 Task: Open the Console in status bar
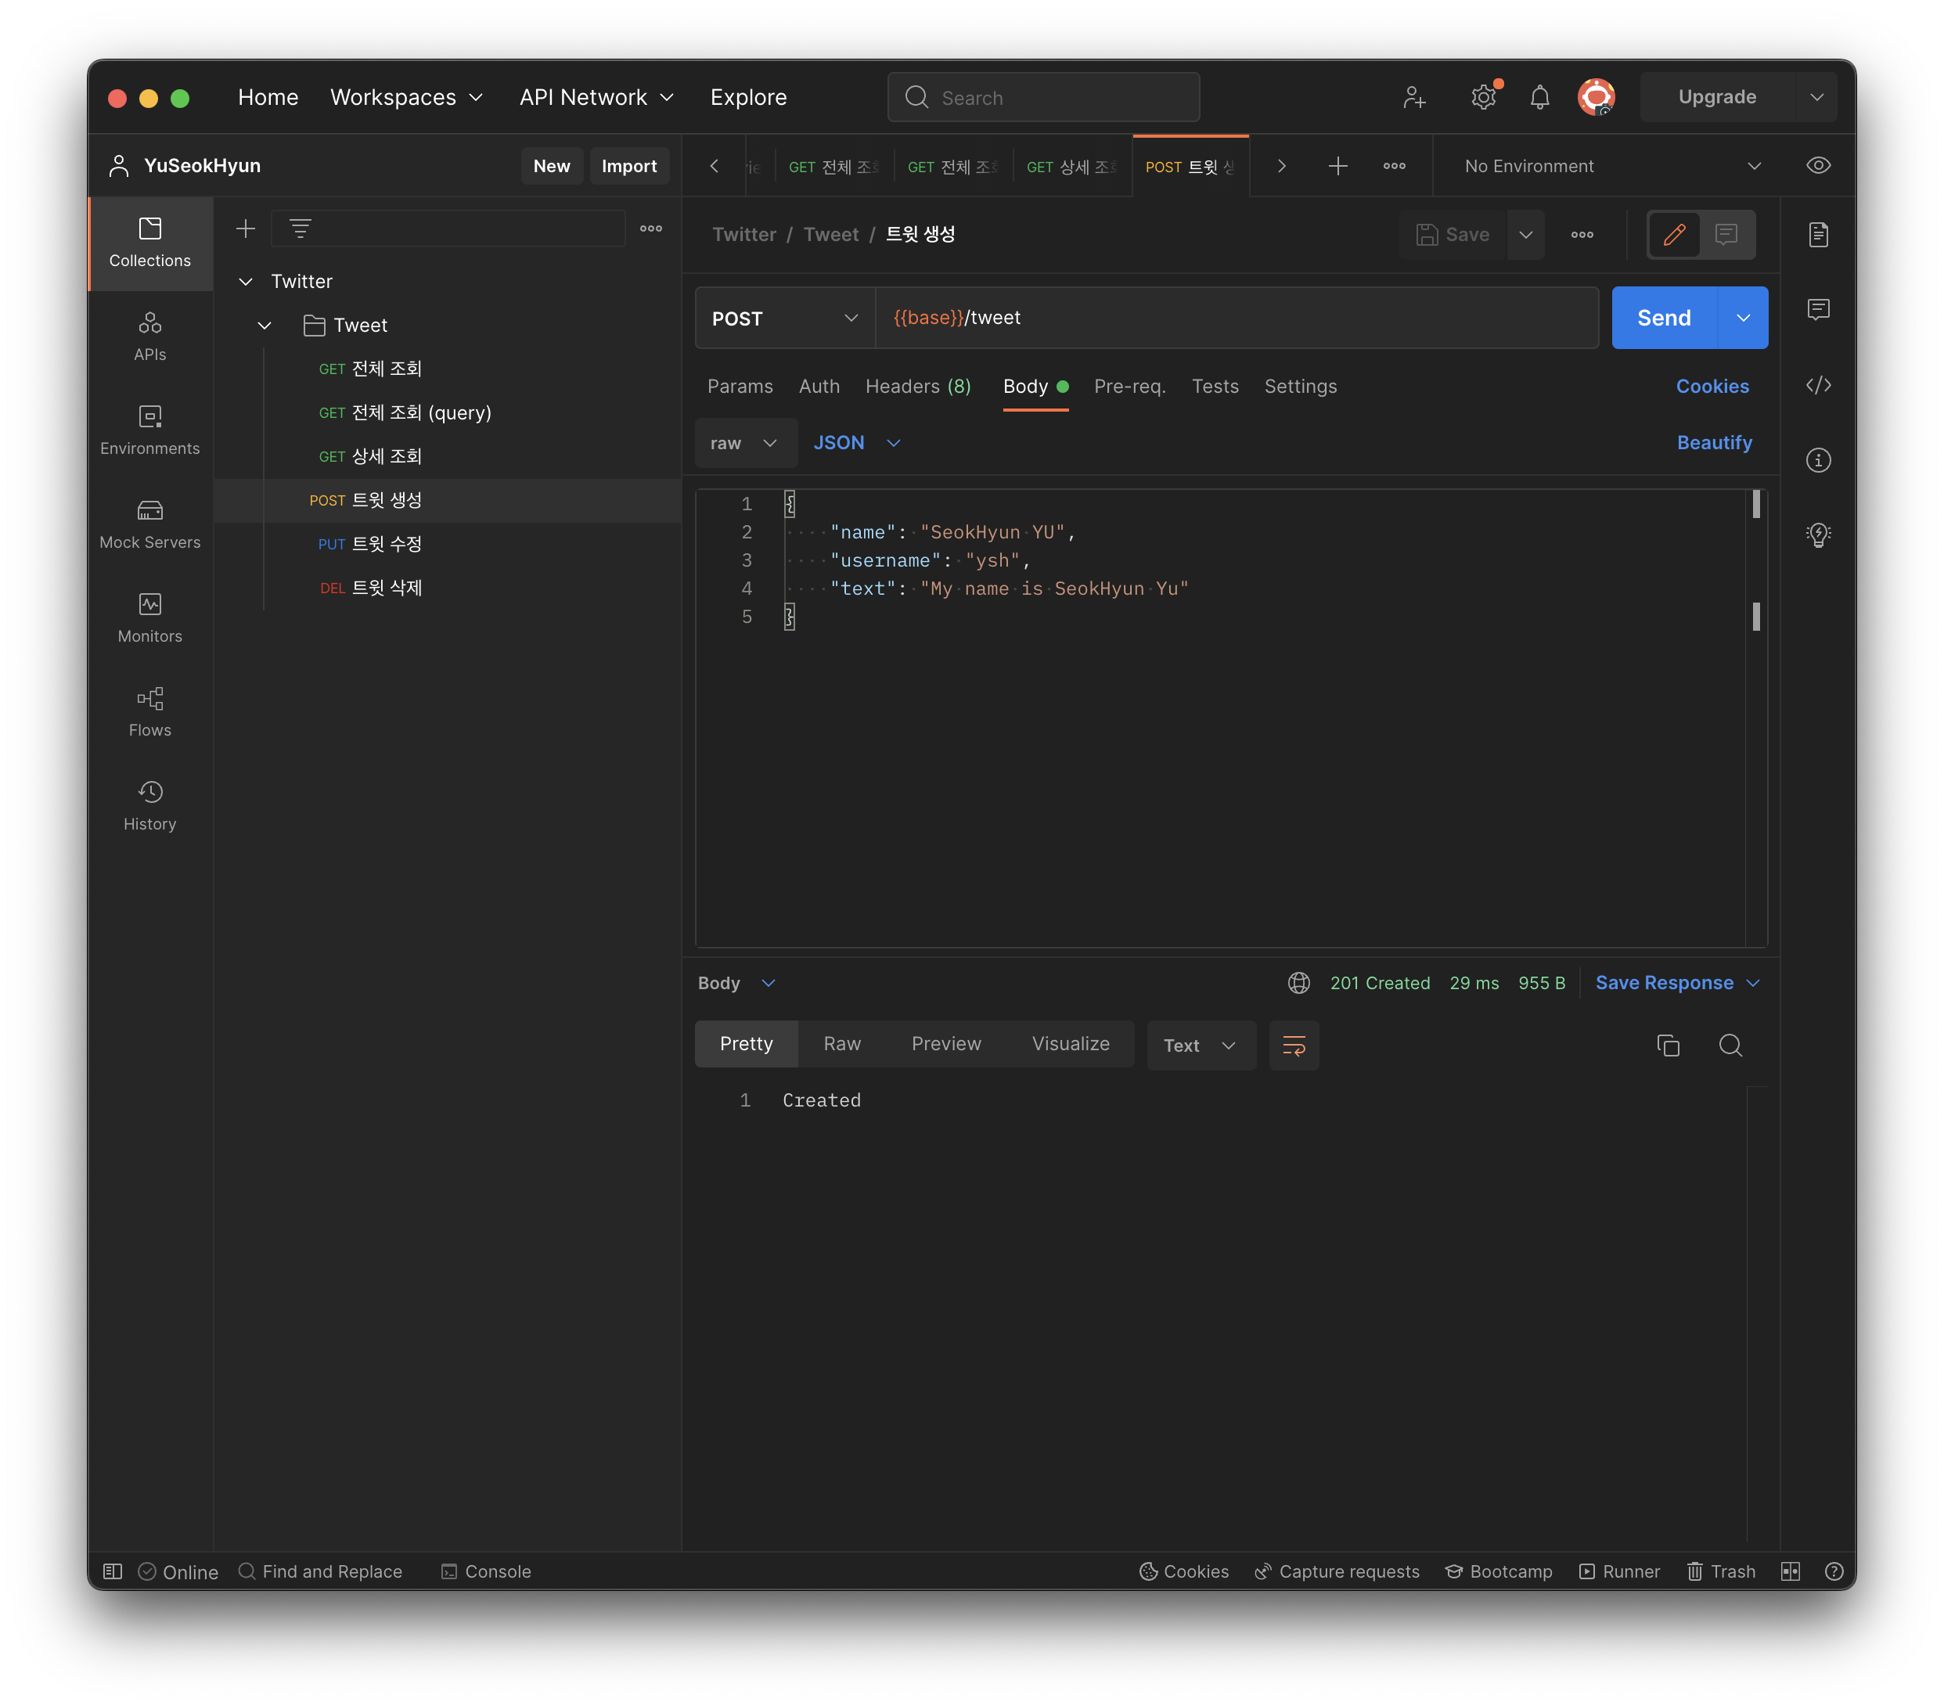click(486, 1571)
